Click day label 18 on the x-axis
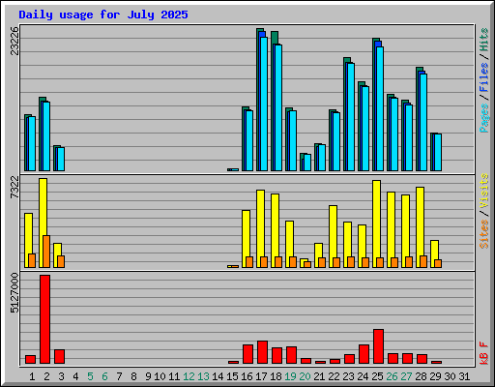This screenshot has height=387, width=495. (276, 376)
